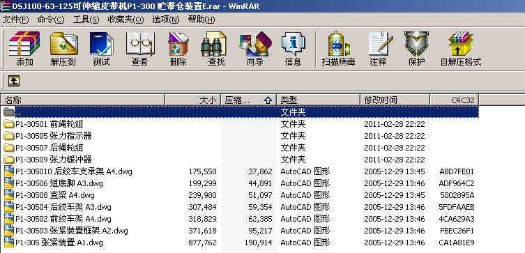Open the 帮助(H) menu
This screenshot has height=253, width=525.
[201, 20]
